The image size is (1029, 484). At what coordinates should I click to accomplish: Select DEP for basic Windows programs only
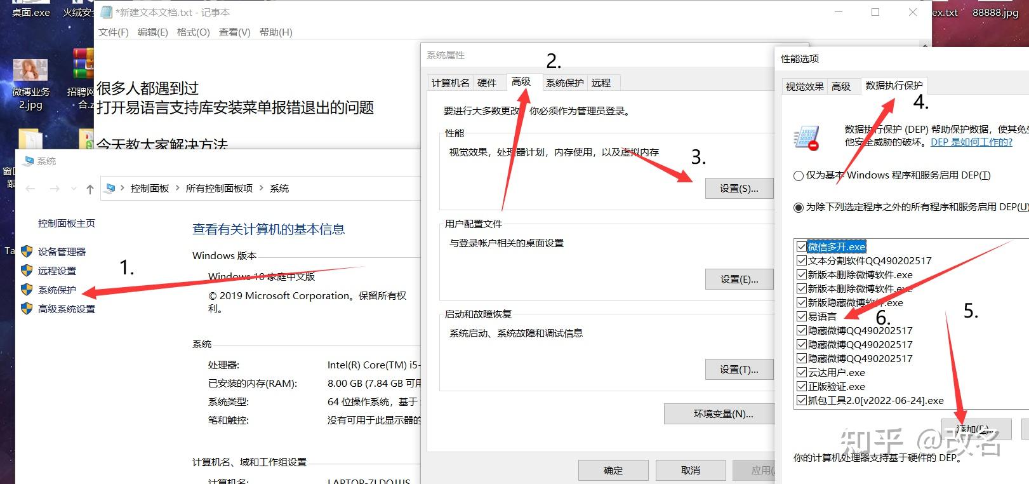coord(799,176)
